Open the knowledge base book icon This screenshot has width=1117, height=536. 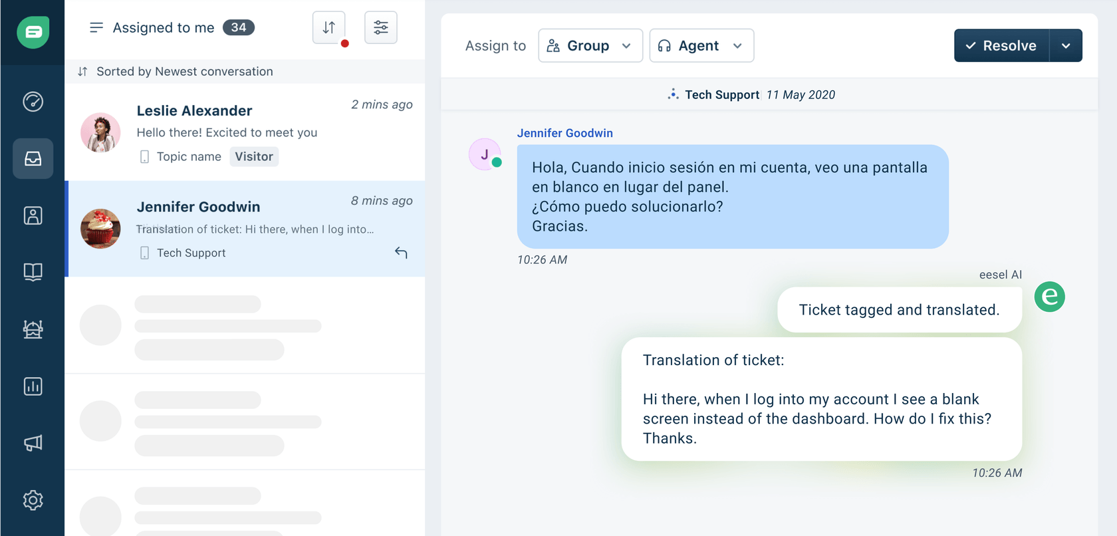tap(33, 272)
